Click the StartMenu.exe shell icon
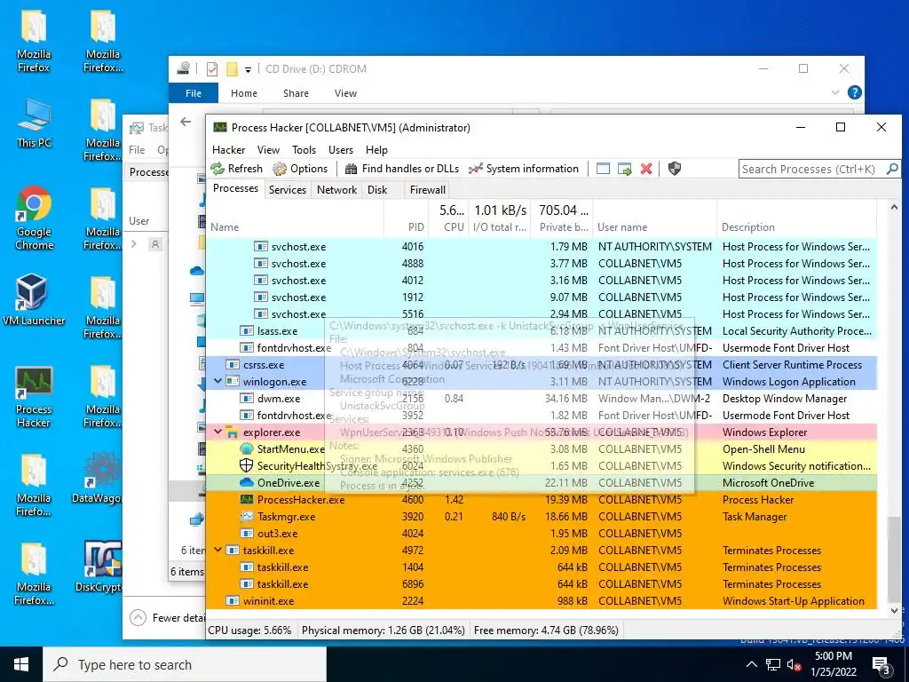Screen dimensions: 909x682 point(247,448)
